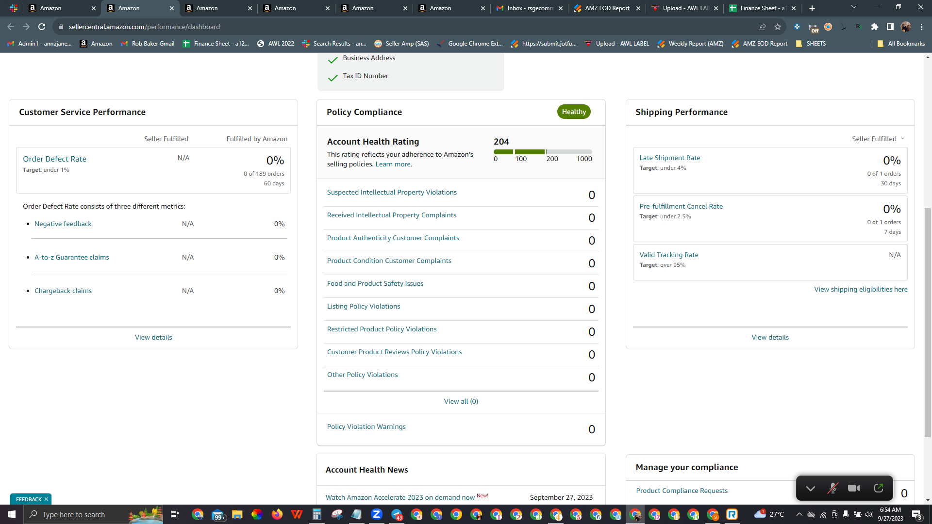Open the Zoom app in the taskbar
The height and width of the screenshot is (524, 932).
click(x=376, y=514)
